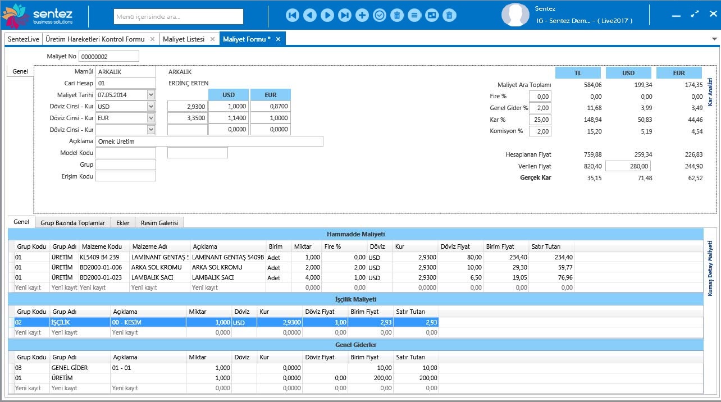
Task: Switch to the Resim Galerisi tab
Action: click(160, 223)
